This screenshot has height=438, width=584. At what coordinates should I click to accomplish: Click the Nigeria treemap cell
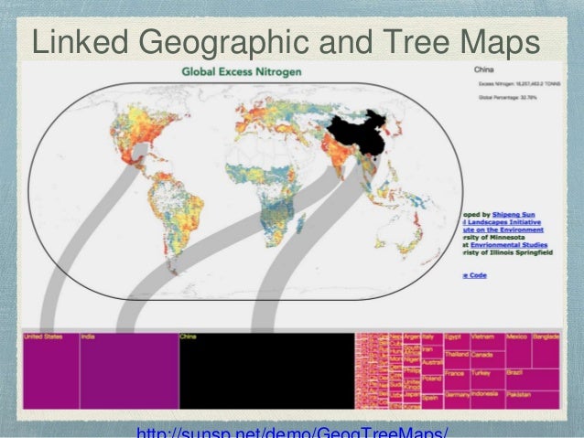point(412,362)
